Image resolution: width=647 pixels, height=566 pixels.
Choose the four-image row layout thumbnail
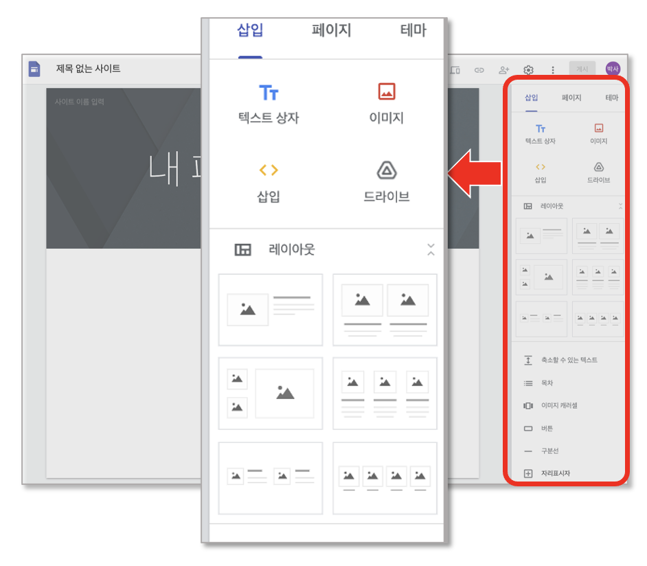tap(385, 479)
